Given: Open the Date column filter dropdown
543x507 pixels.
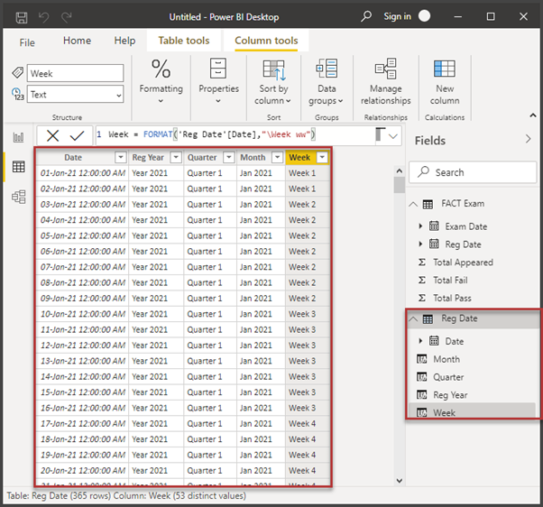Looking at the screenshot, I should pos(120,158).
